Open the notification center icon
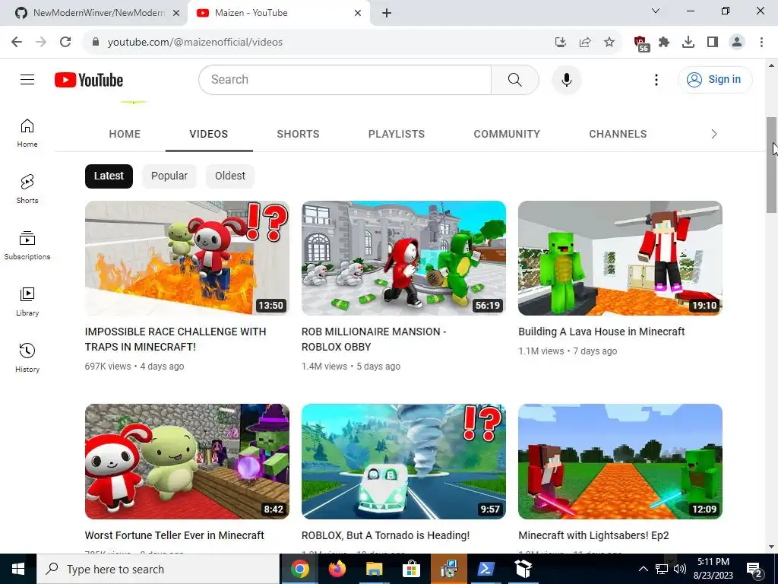The width and height of the screenshot is (778, 584). pyautogui.click(x=754, y=569)
